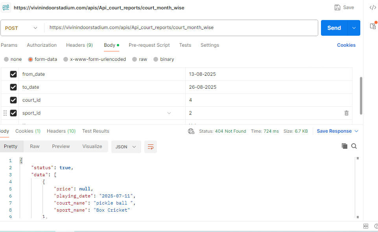The width and height of the screenshot is (378, 232).
Task: Copy response using the copy icon
Action: [x=345, y=146]
